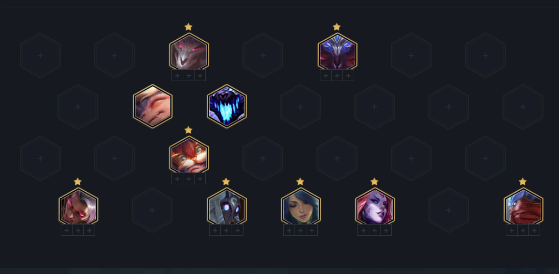Add item to teal-haired champion's middle slot
This screenshot has height=274, width=559.
pyautogui.click(x=300, y=230)
